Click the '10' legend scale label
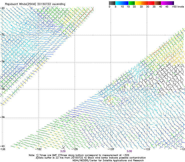The width and height of the screenshot is (185, 162). click(x=122, y=7)
